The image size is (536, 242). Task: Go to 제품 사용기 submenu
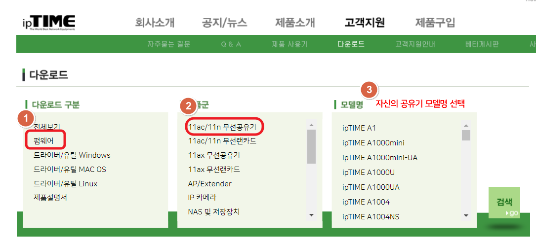[289, 44]
